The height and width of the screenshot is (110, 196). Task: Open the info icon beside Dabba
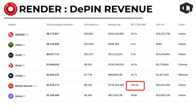[24, 45]
